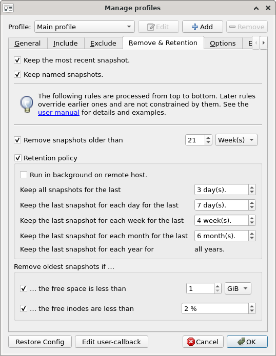Image resolution: width=276 pixels, height=356 pixels.
Task: Click the Restore Config button
Action: pyautogui.click(x=40, y=342)
